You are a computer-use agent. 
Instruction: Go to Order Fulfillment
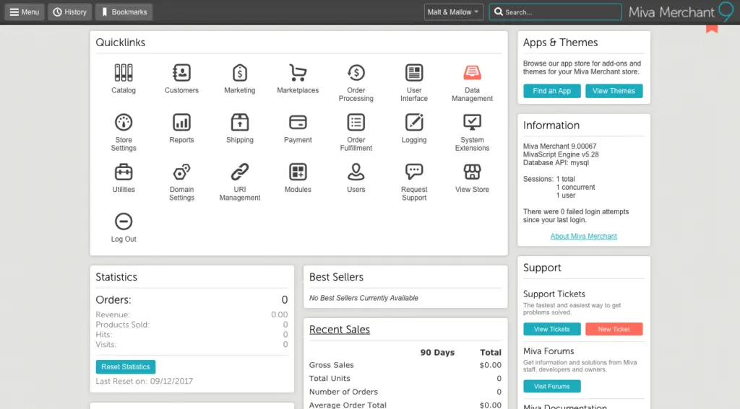tap(356, 133)
